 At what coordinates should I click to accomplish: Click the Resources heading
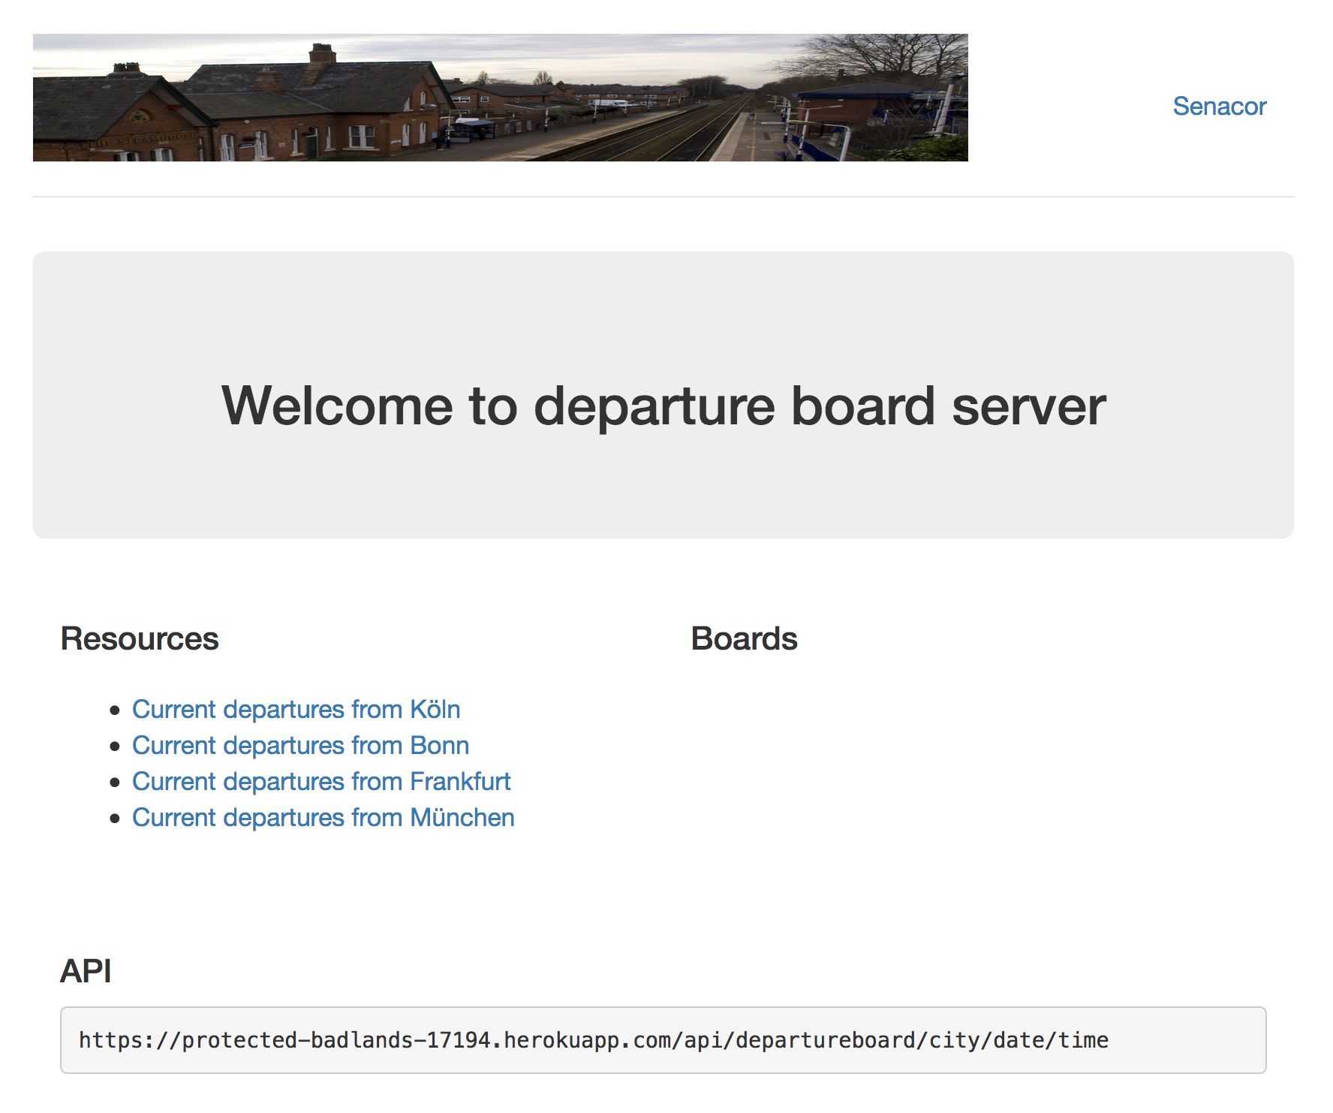pyautogui.click(x=140, y=639)
